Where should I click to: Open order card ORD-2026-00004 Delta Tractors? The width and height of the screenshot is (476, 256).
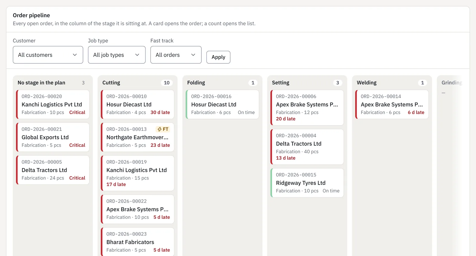[x=307, y=147]
